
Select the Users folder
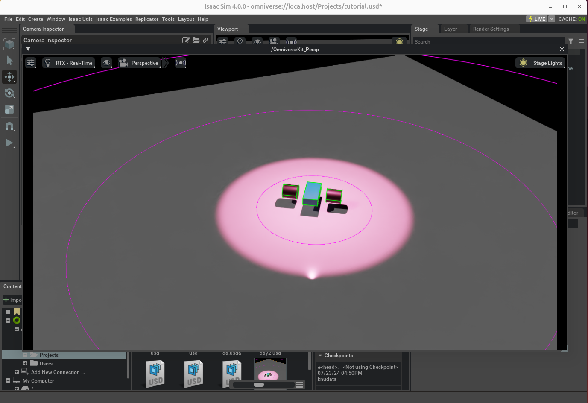pos(46,364)
